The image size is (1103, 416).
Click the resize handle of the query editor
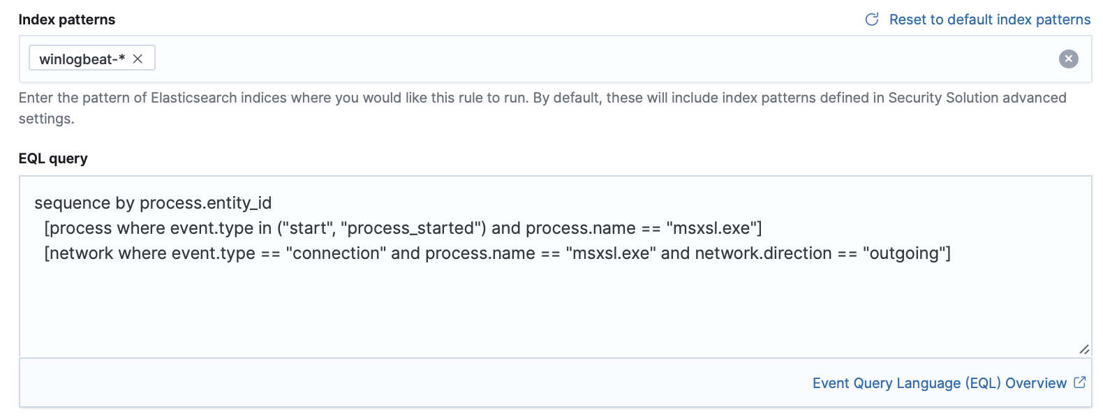pos(1084,350)
